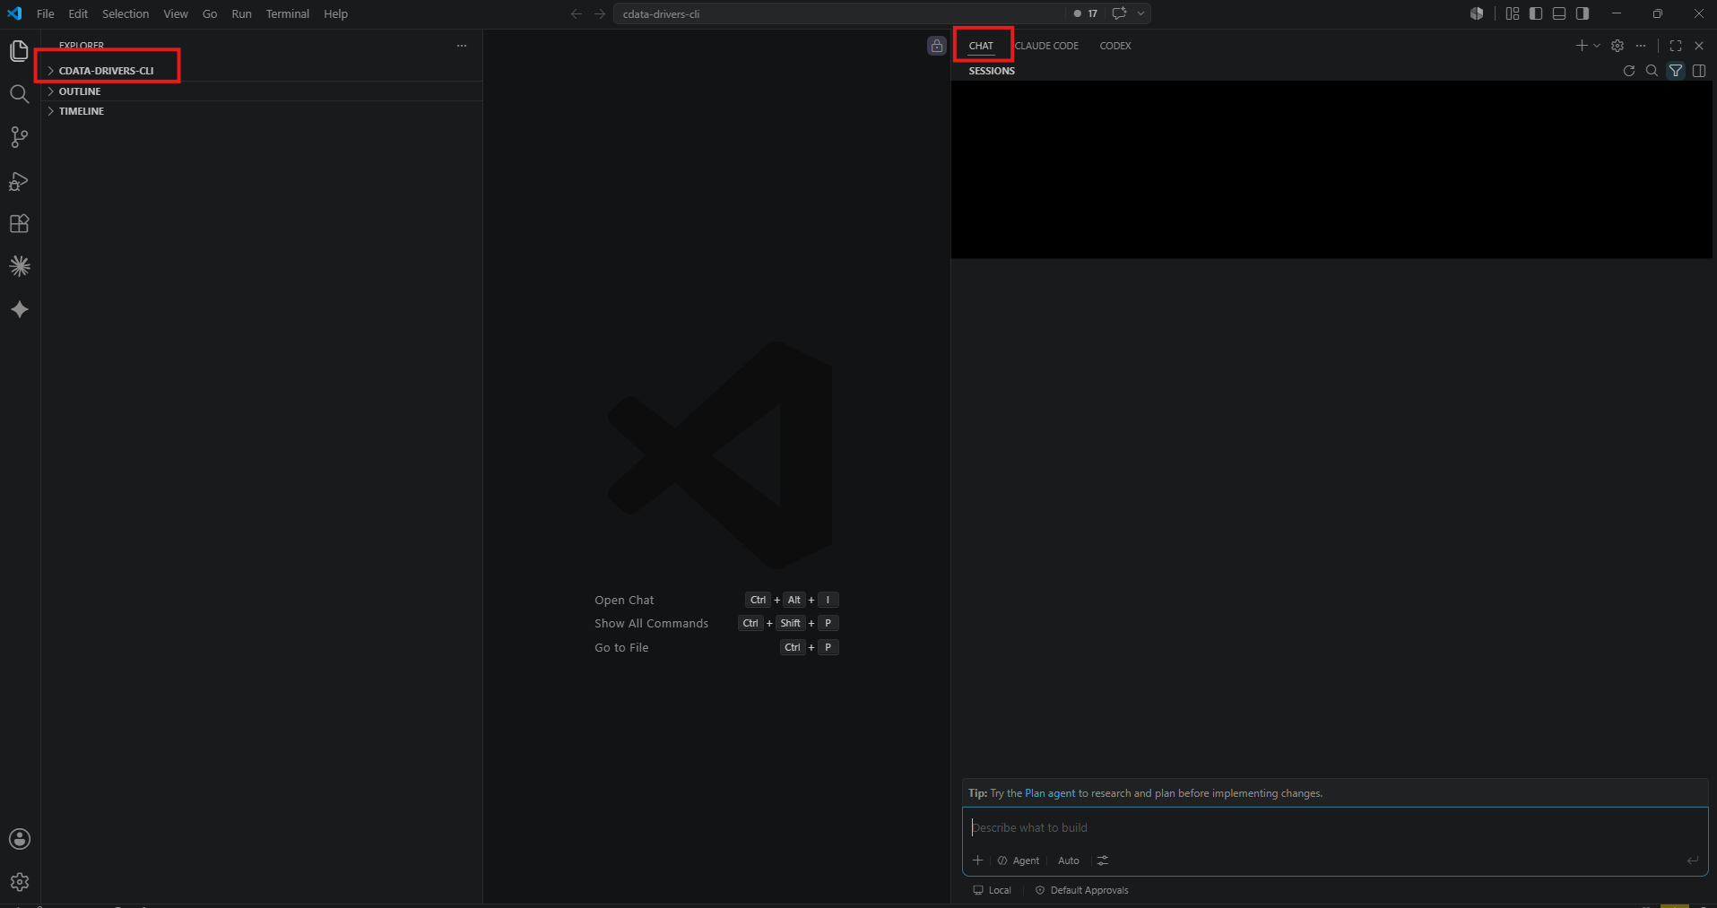Click the '17' indicator in the title bar
The image size is (1717, 908).
click(1086, 13)
